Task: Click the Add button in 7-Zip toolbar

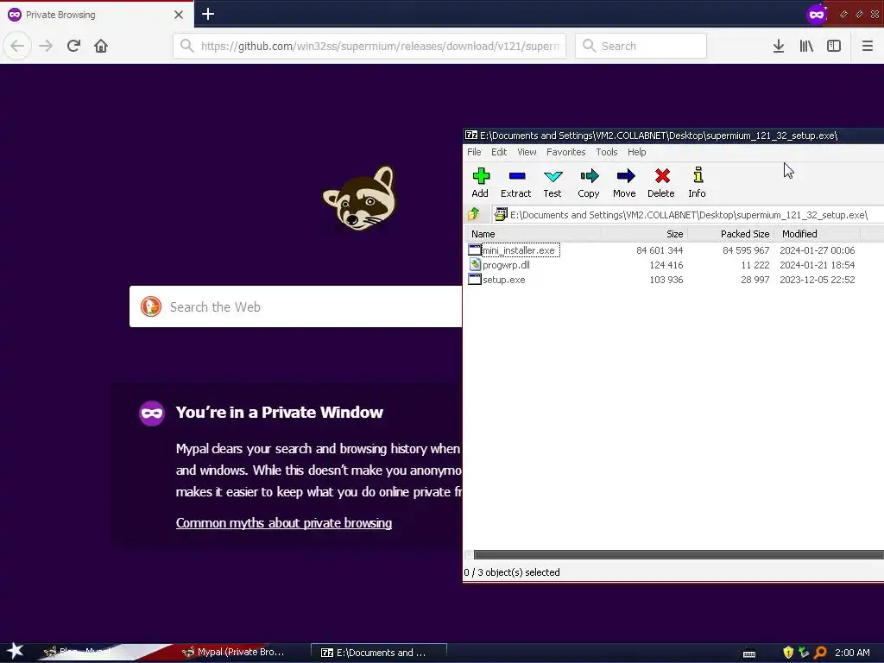Action: click(480, 182)
